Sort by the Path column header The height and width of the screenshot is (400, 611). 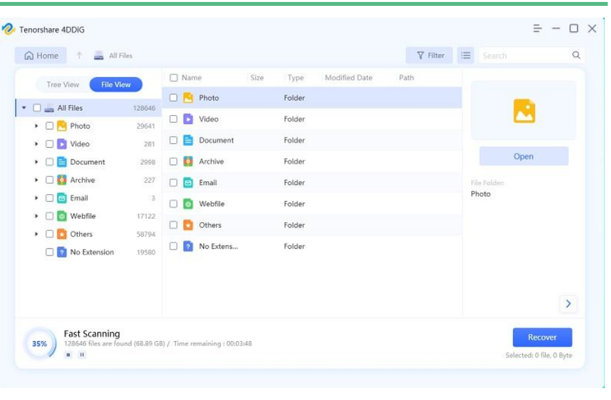[x=406, y=78]
